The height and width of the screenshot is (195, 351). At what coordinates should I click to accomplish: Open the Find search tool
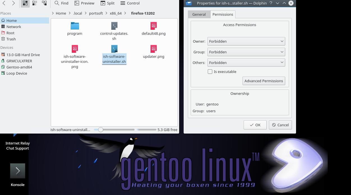tap(61, 3)
